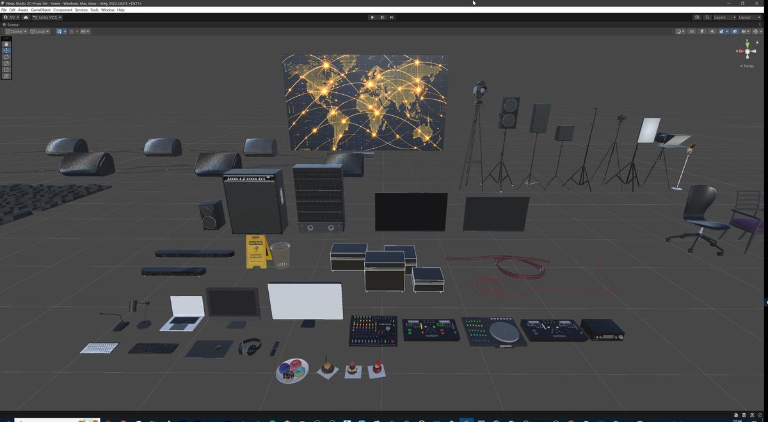Image resolution: width=768 pixels, height=422 pixels.
Task: Click the green Y axis gizmo cone
Action: click(x=747, y=45)
